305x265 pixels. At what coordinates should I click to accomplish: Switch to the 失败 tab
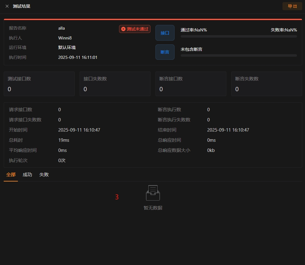point(44,175)
